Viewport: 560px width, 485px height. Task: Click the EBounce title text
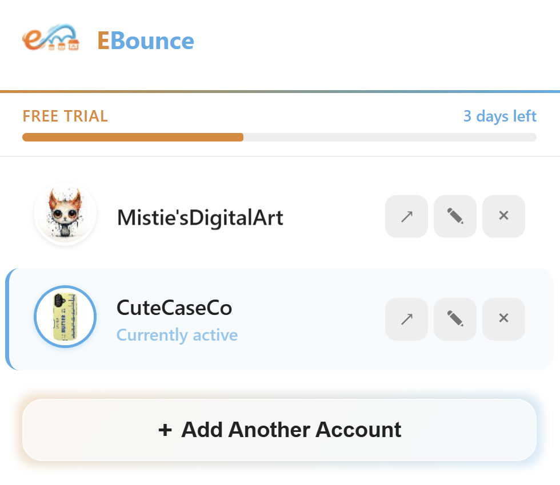[146, 41]
